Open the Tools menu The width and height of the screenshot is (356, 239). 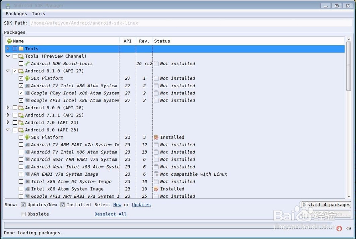38,14
